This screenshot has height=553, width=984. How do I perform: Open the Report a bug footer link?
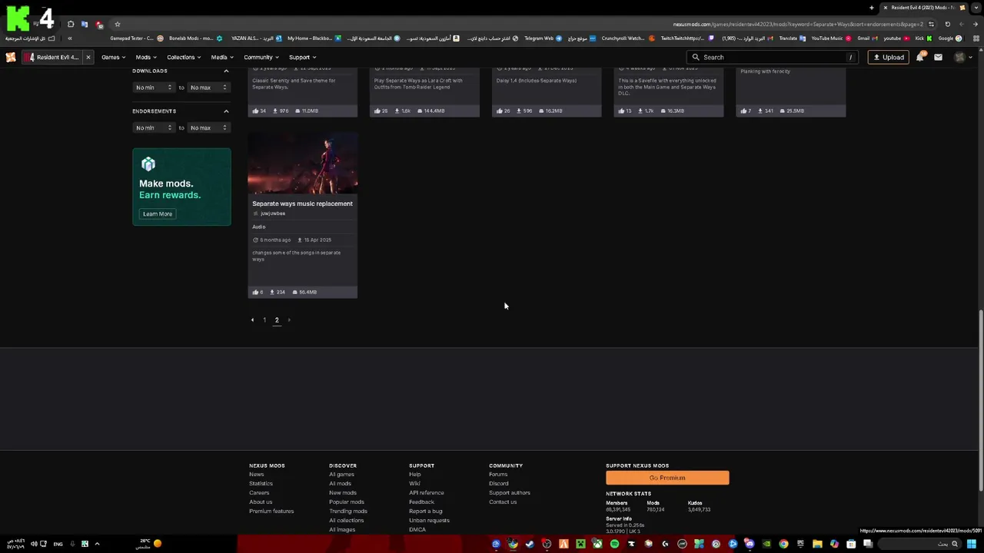coord(426,511)
